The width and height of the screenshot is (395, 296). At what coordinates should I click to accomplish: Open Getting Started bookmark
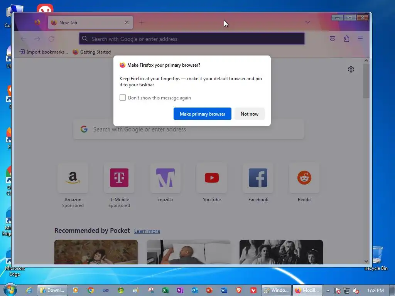[92, 52]
